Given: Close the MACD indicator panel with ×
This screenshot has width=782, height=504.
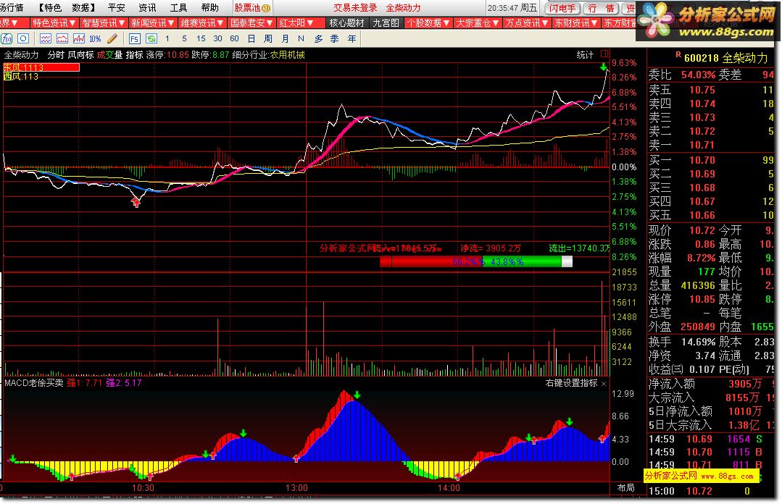Looking at the screenshot, I should (x=604, y=383).
